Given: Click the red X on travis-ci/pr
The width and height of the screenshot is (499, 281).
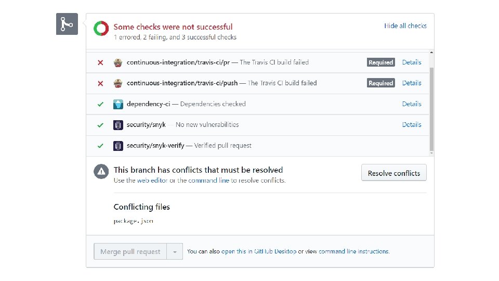Looking at the screenshot, I should (x=100, y=62).
